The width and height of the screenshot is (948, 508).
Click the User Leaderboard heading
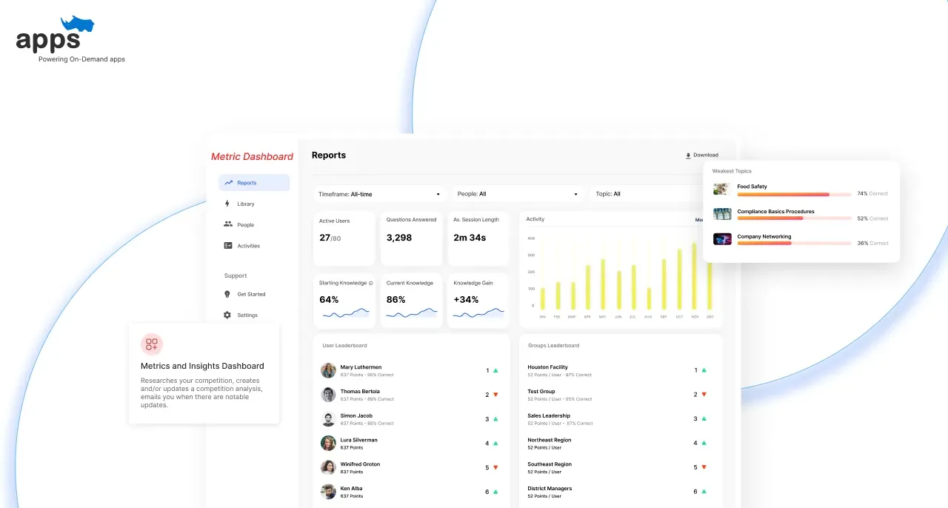(x=344, y=346)
